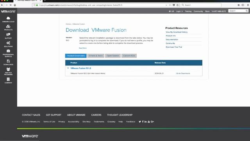Open the Twitter social icon
Screen dimensions: 250x141
click(140, 122)
